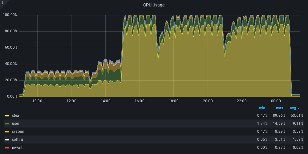Sort legend by avg column header
308x154 pixels.
[293, 108]
